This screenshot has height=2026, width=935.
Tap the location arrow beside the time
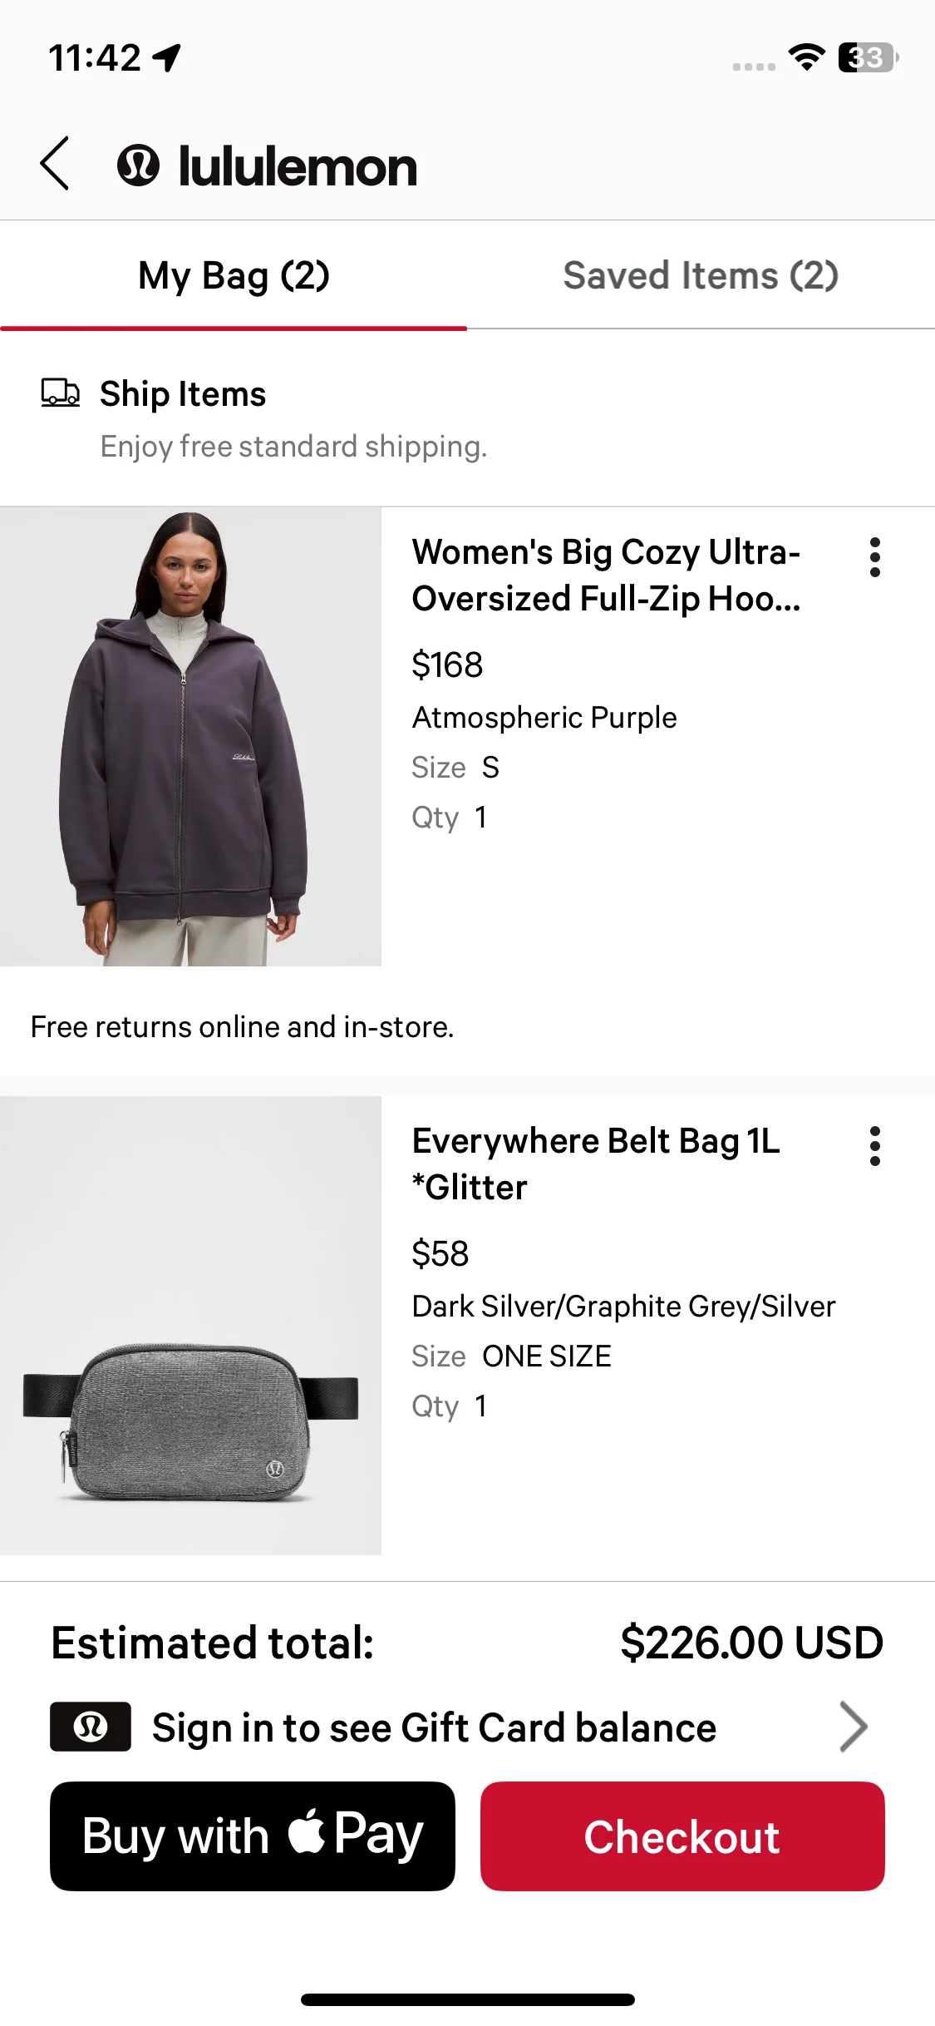[x=168, y=58]
